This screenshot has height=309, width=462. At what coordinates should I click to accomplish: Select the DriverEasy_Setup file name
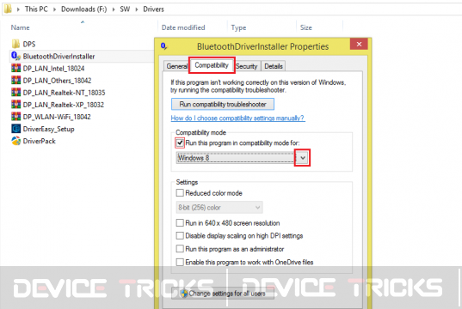(49, 129)
